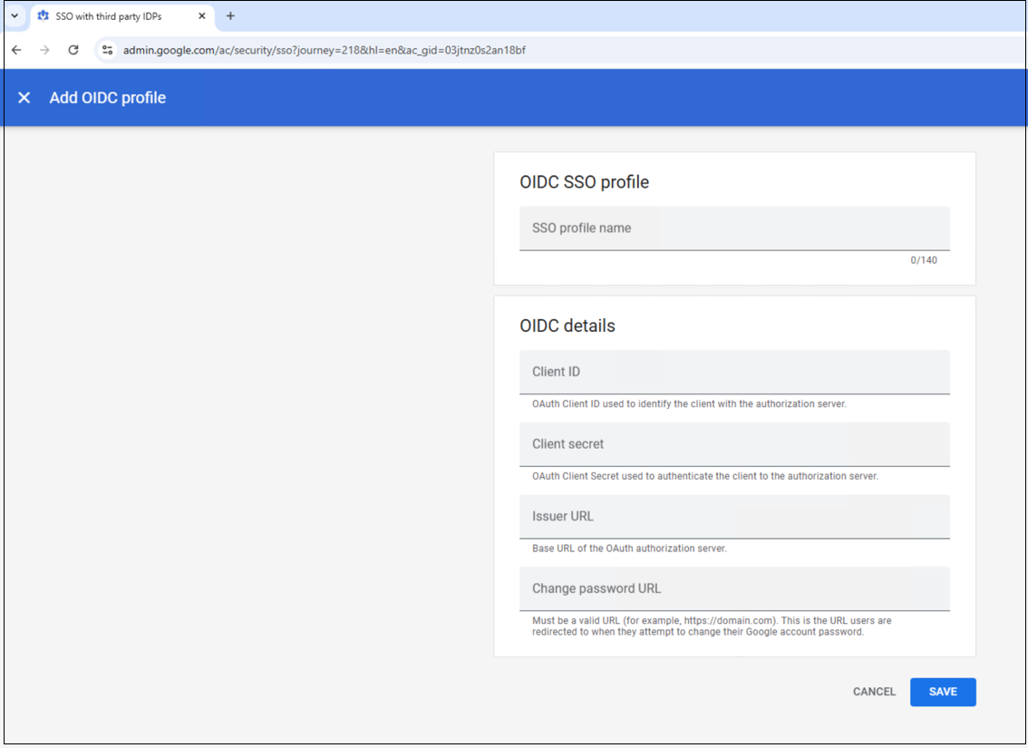1028x748 pixels.
Task: Click the Client ID helper text
Action: 689,403
